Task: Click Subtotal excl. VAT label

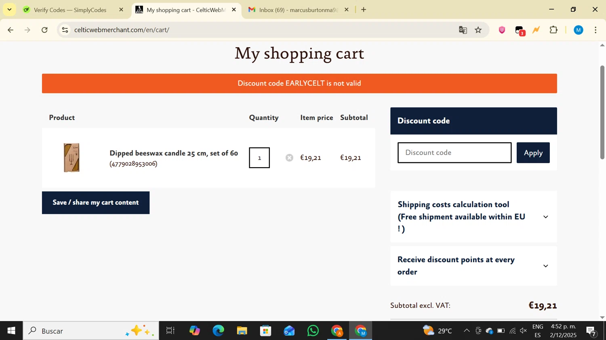Action: [420, 305]
